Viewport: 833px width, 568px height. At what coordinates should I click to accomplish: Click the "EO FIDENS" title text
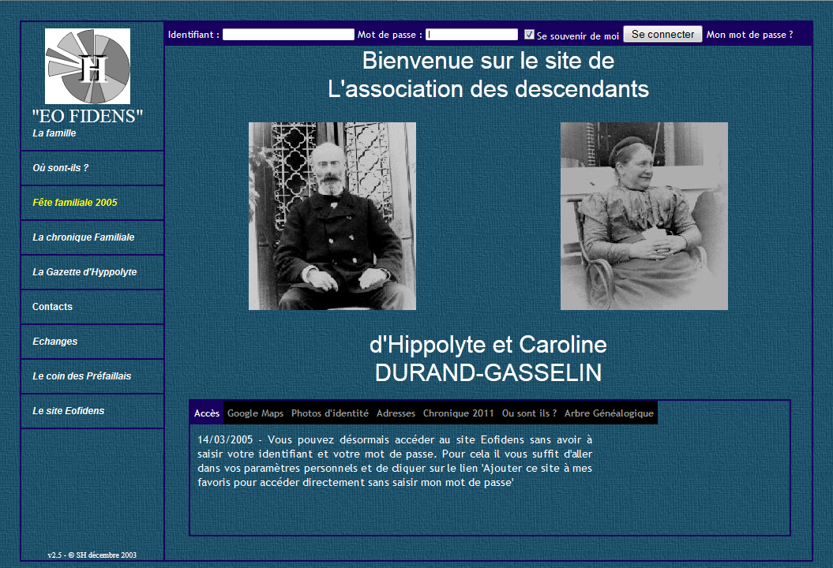[88, 116]
